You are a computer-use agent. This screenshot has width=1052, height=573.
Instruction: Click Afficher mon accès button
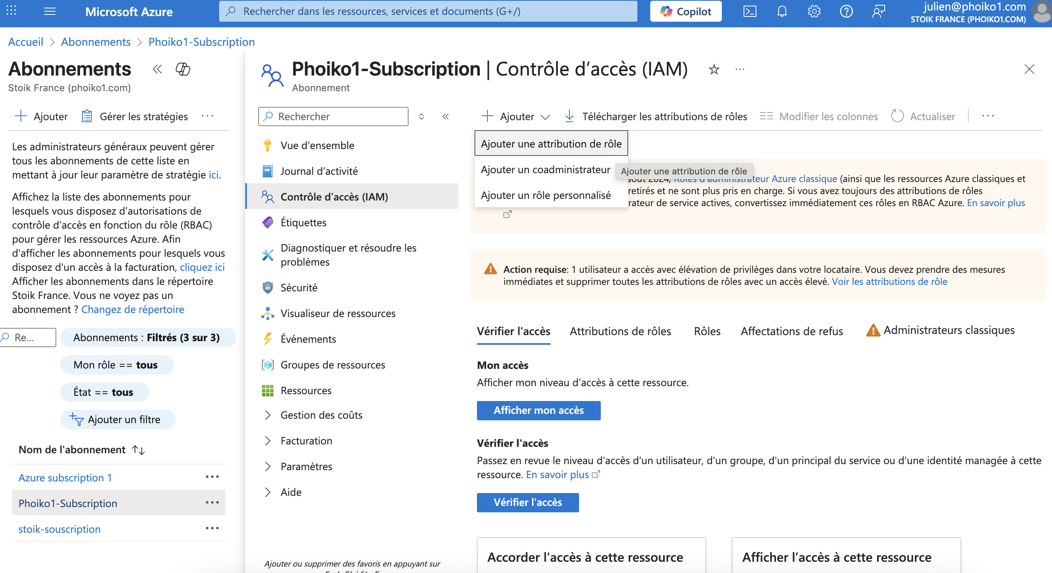point(538,410)
